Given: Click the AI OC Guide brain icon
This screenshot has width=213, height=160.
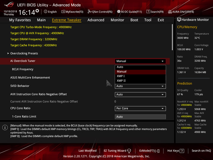Looking at the screenshot, I should click(119, 12).
